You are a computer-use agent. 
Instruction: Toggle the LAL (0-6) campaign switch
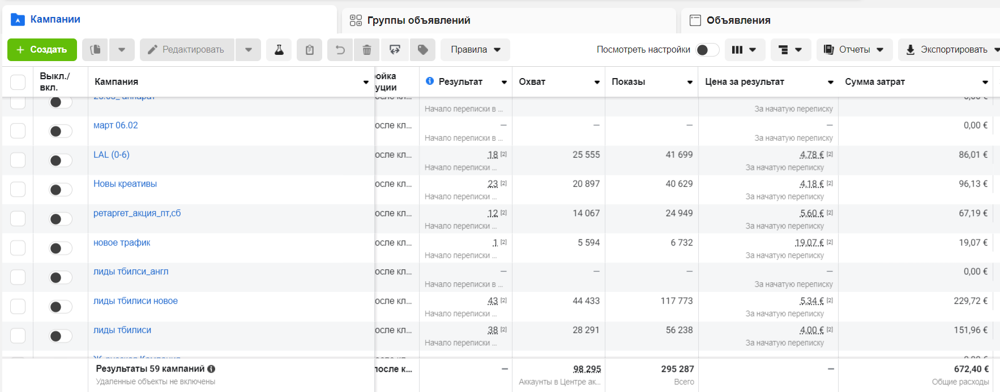tap(60, 161)
